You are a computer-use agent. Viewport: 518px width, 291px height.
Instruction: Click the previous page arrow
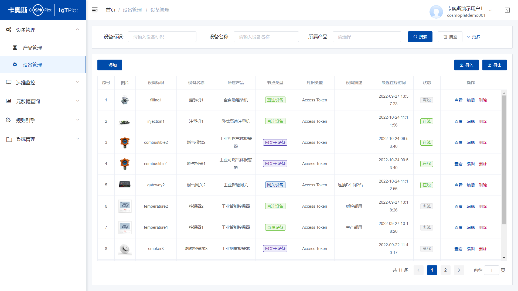pyautogui.click(x=418, y=270)
